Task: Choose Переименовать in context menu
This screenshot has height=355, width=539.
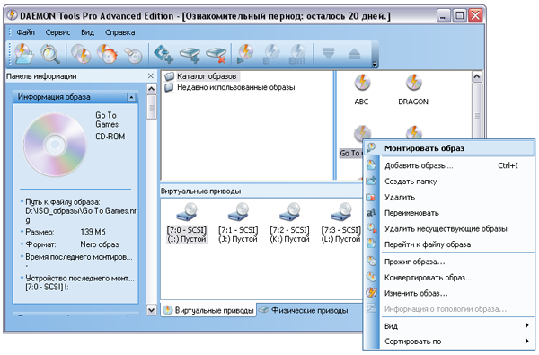Action: [x=449, y=213]
